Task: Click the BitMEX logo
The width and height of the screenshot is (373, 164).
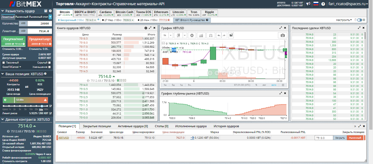Action: (x=25, y=4)
